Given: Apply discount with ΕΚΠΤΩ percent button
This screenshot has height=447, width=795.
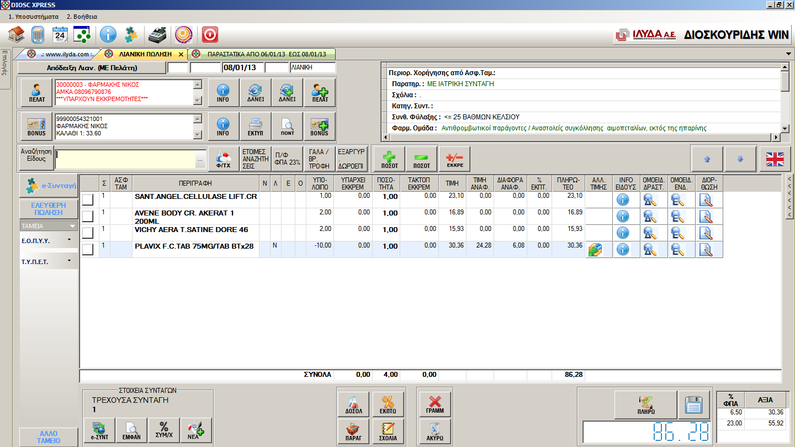Looking at the screenshot, I should (388, 405).
